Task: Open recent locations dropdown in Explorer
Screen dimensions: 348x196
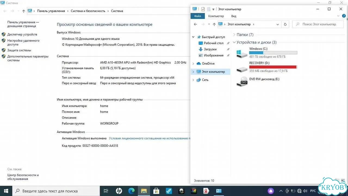Action: pos(209,24)
